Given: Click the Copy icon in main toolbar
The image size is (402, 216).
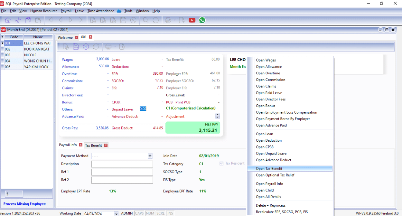Looking at the screenshot, I should 28,20.
